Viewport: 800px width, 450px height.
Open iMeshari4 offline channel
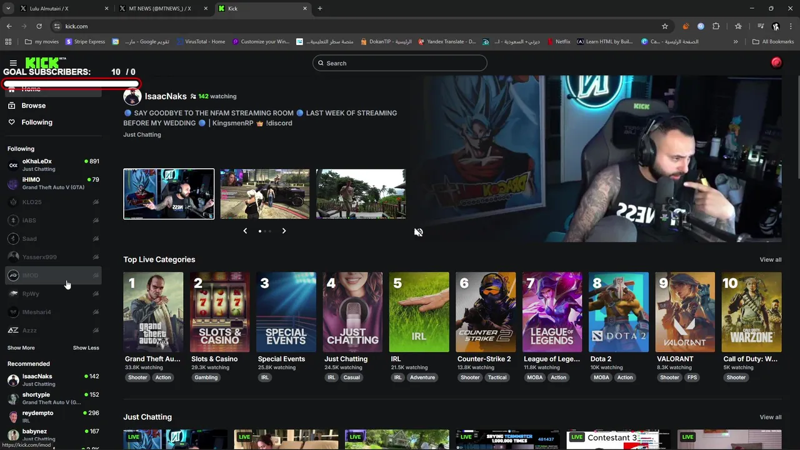tap(53, 312)
